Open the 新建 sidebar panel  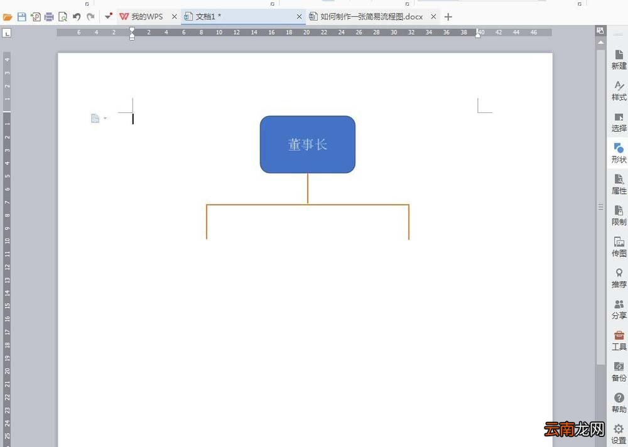click(x=619, y=60)
